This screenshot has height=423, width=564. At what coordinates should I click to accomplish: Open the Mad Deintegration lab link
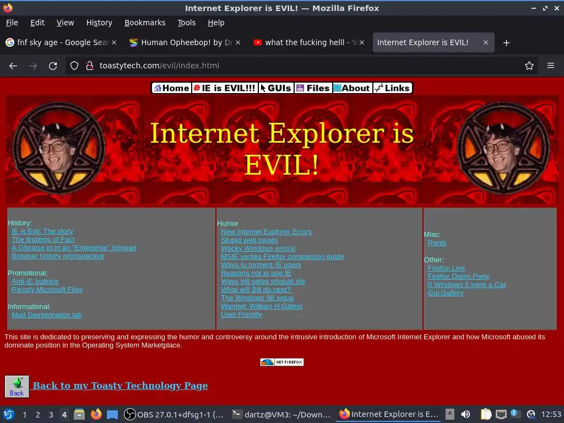coord(46,314)
